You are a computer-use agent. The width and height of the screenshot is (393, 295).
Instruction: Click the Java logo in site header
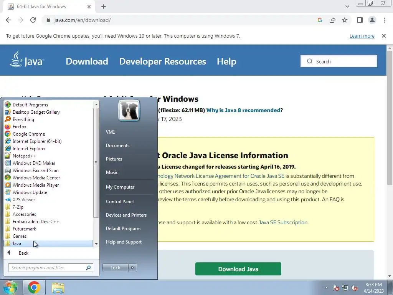tap(27, 58)
